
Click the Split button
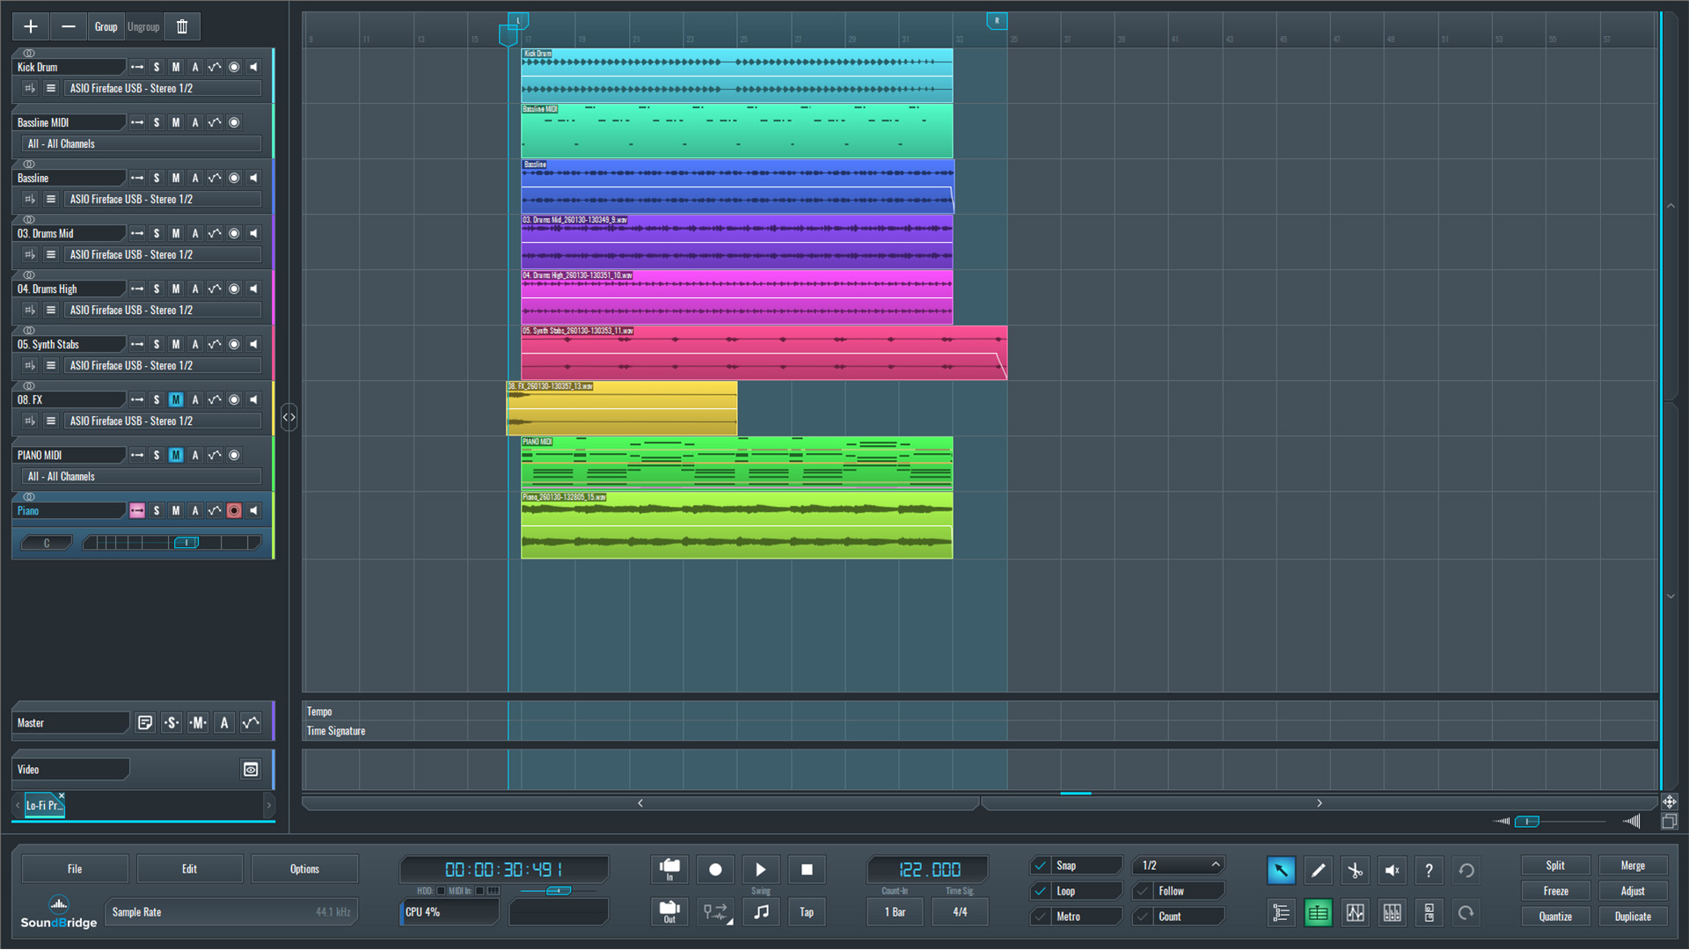click(x=1555, y=866)
